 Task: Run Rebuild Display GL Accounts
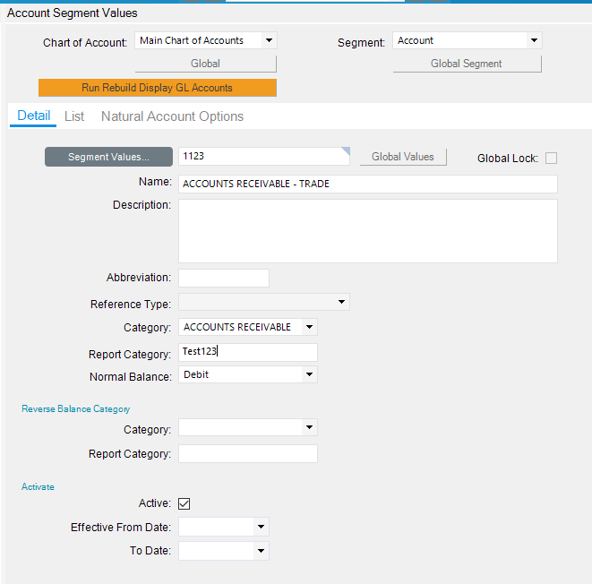point(158,88)
